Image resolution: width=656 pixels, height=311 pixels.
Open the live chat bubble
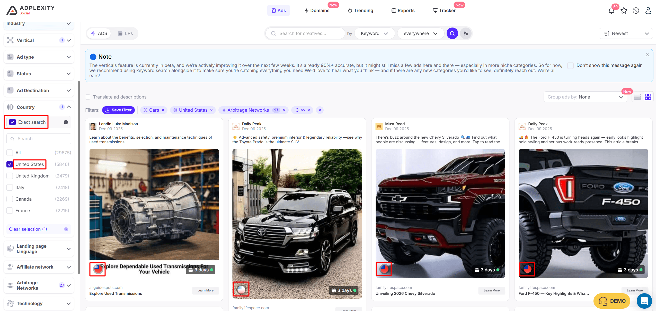coord(644,301)
